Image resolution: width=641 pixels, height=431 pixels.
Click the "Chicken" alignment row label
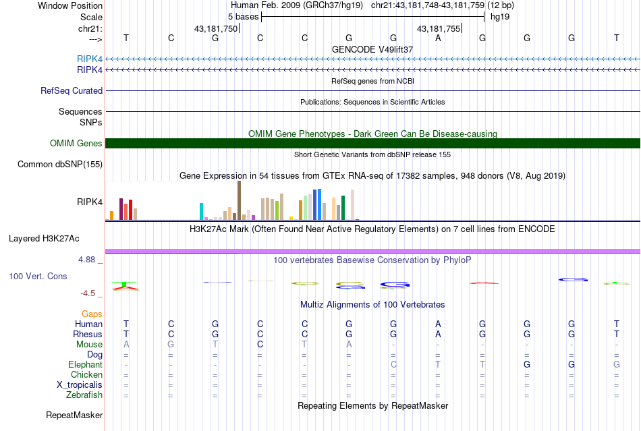click(x=86, y=374)
